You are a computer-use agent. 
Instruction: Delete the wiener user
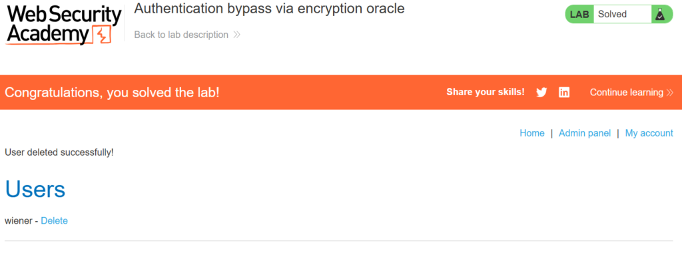pos(55,221)
